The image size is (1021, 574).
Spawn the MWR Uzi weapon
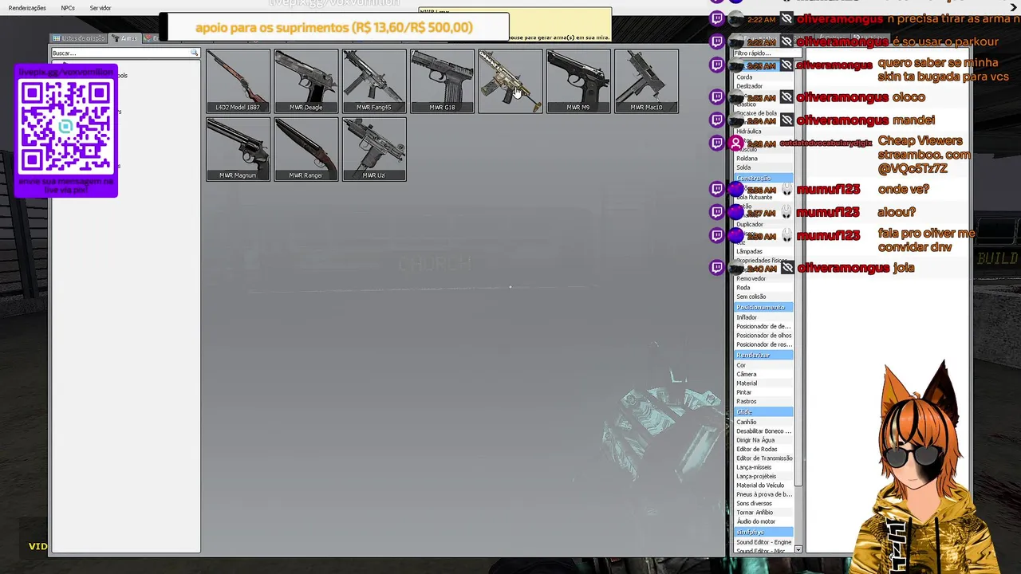coord(374,149)
